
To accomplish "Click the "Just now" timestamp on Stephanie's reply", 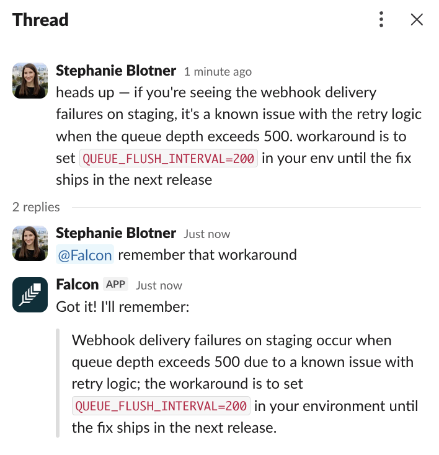I will point(206,234).
